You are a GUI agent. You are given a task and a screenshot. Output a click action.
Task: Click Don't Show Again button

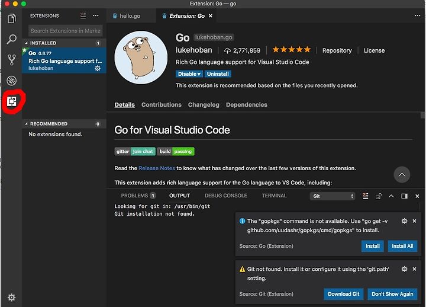[x=392, y=294]
